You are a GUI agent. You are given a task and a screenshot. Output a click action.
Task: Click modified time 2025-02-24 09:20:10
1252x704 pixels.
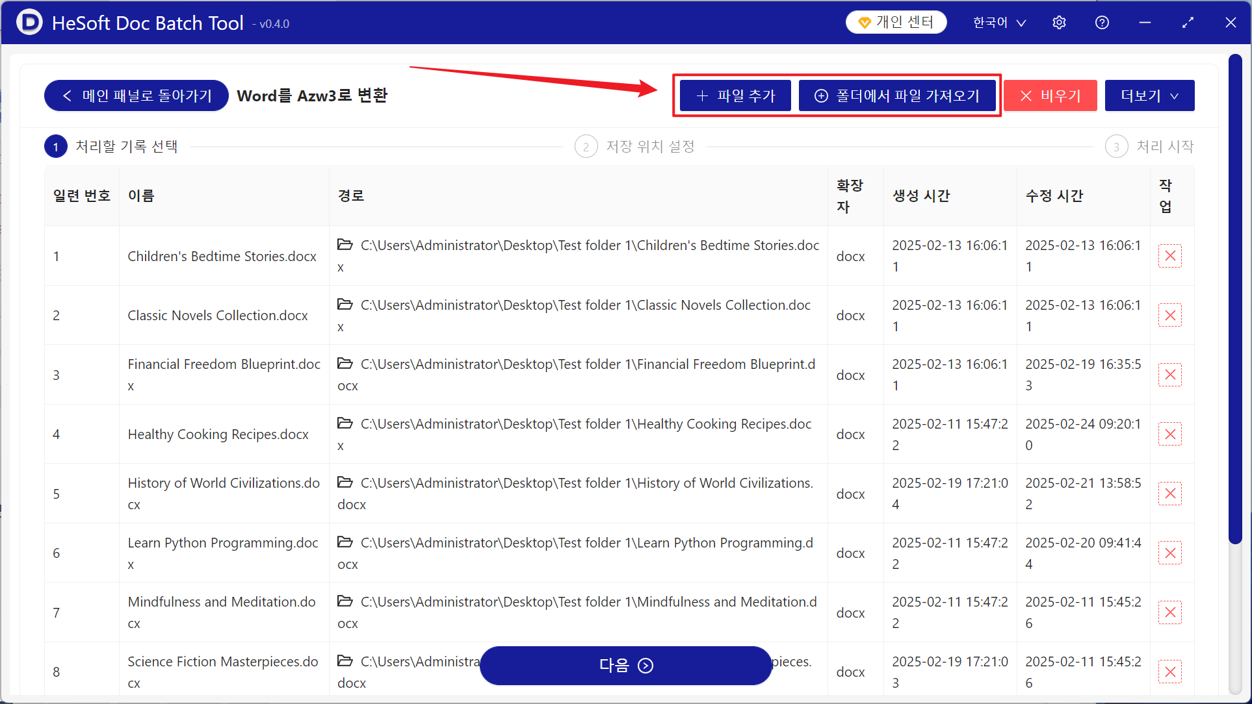pos(1083,434)
